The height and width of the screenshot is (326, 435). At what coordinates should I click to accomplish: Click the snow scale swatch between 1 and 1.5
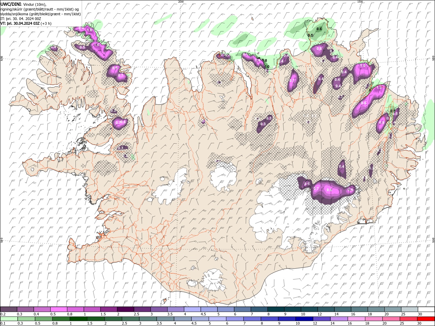(92, 309)
